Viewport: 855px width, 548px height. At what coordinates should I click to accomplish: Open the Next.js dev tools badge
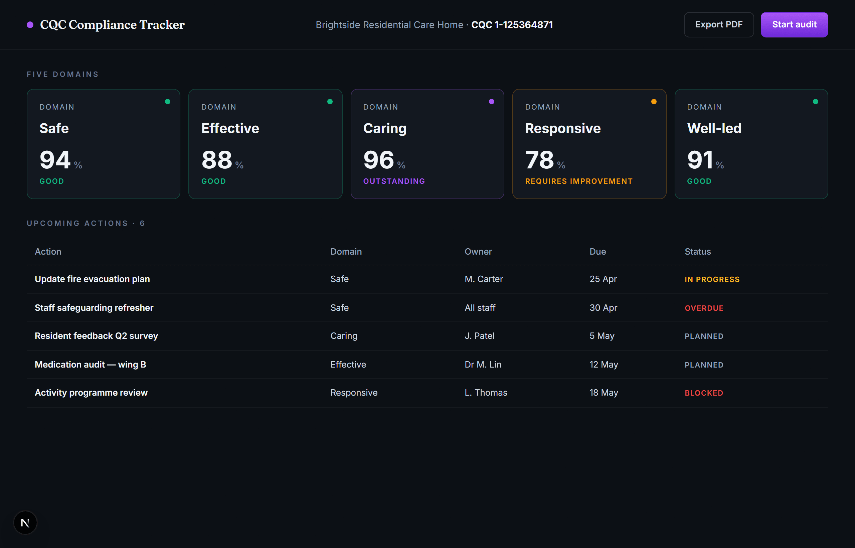tap(25, 522)
